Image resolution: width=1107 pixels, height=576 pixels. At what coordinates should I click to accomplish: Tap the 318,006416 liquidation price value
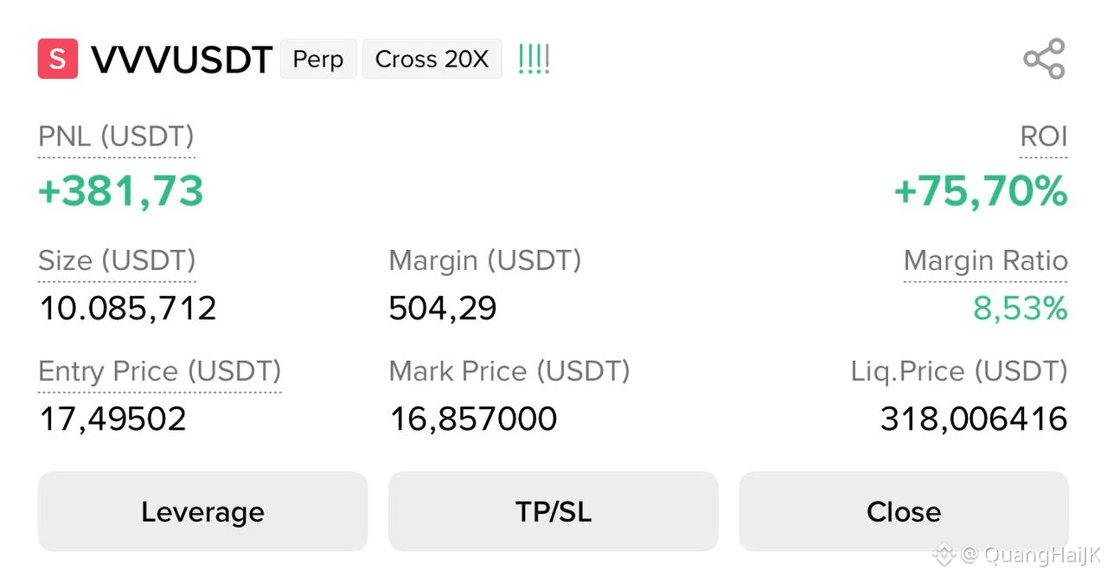pos(974,419)
